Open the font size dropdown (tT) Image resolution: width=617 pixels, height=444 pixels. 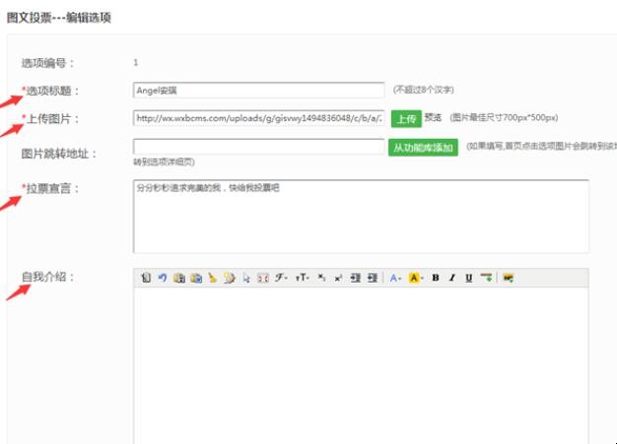[303, 279]
